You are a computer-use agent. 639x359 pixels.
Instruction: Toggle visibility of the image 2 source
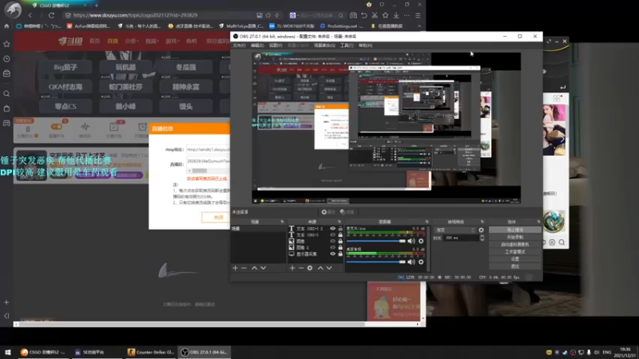(x=332, y=247)
